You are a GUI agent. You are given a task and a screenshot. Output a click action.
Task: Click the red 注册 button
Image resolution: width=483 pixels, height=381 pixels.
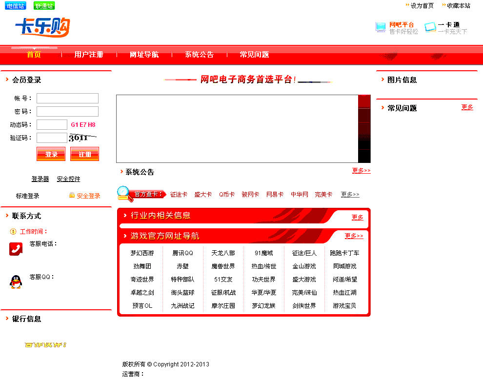pos(85,154)
